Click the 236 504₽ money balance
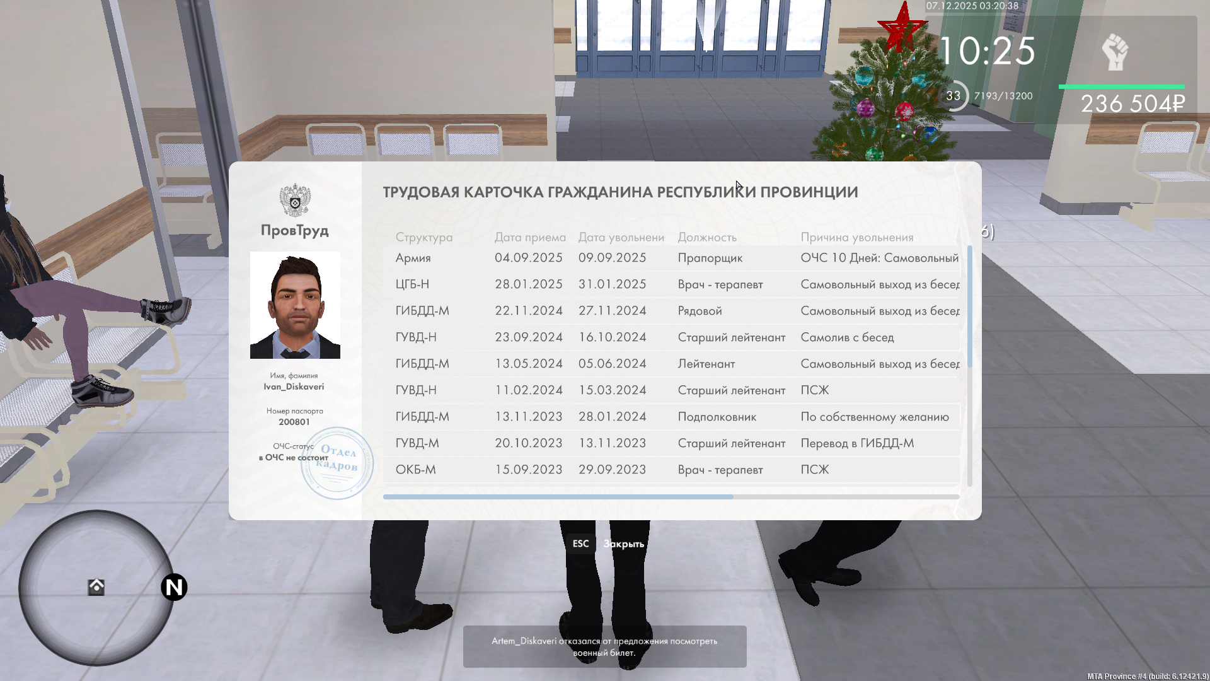The height and width of the screenshot is (681, 1210). (x=1132, y=103)
